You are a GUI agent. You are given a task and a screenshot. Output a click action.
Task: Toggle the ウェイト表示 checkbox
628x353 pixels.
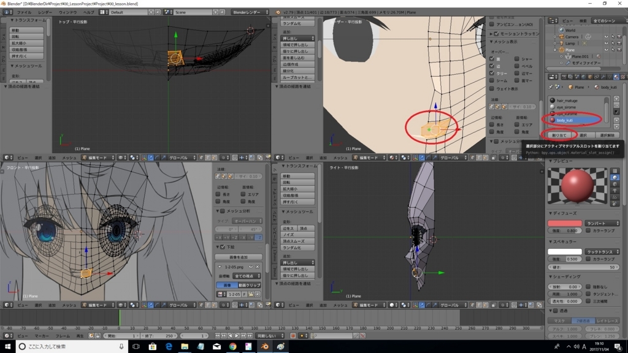pos(492,88)
